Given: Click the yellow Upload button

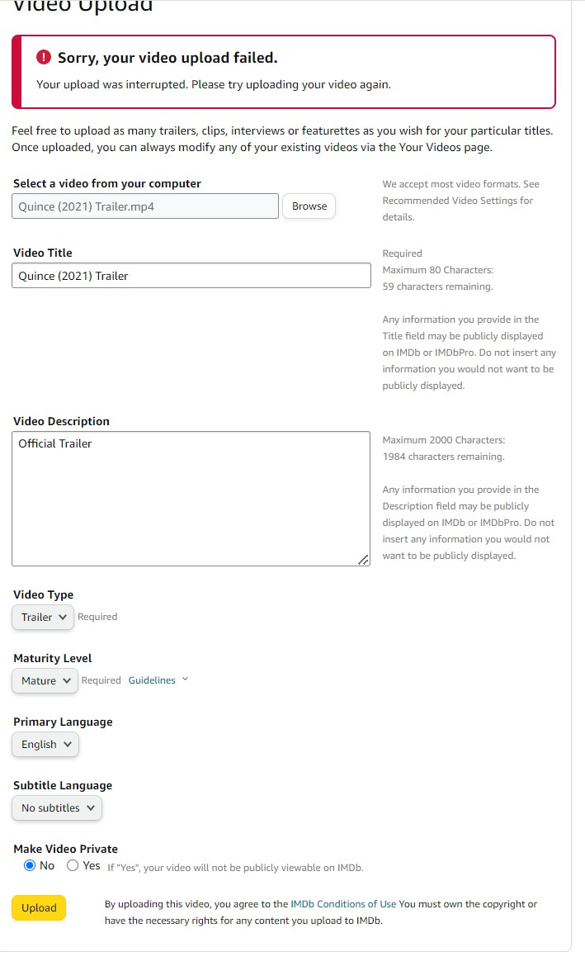Looking at the screenshot, I should pyautogui.click(x=39, y=908).
